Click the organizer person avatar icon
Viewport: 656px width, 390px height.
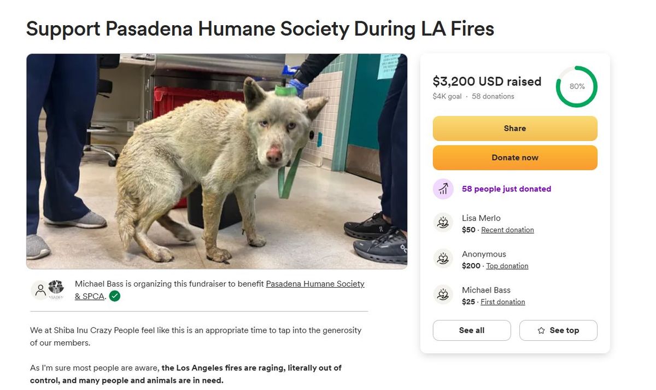click(40, 290)
